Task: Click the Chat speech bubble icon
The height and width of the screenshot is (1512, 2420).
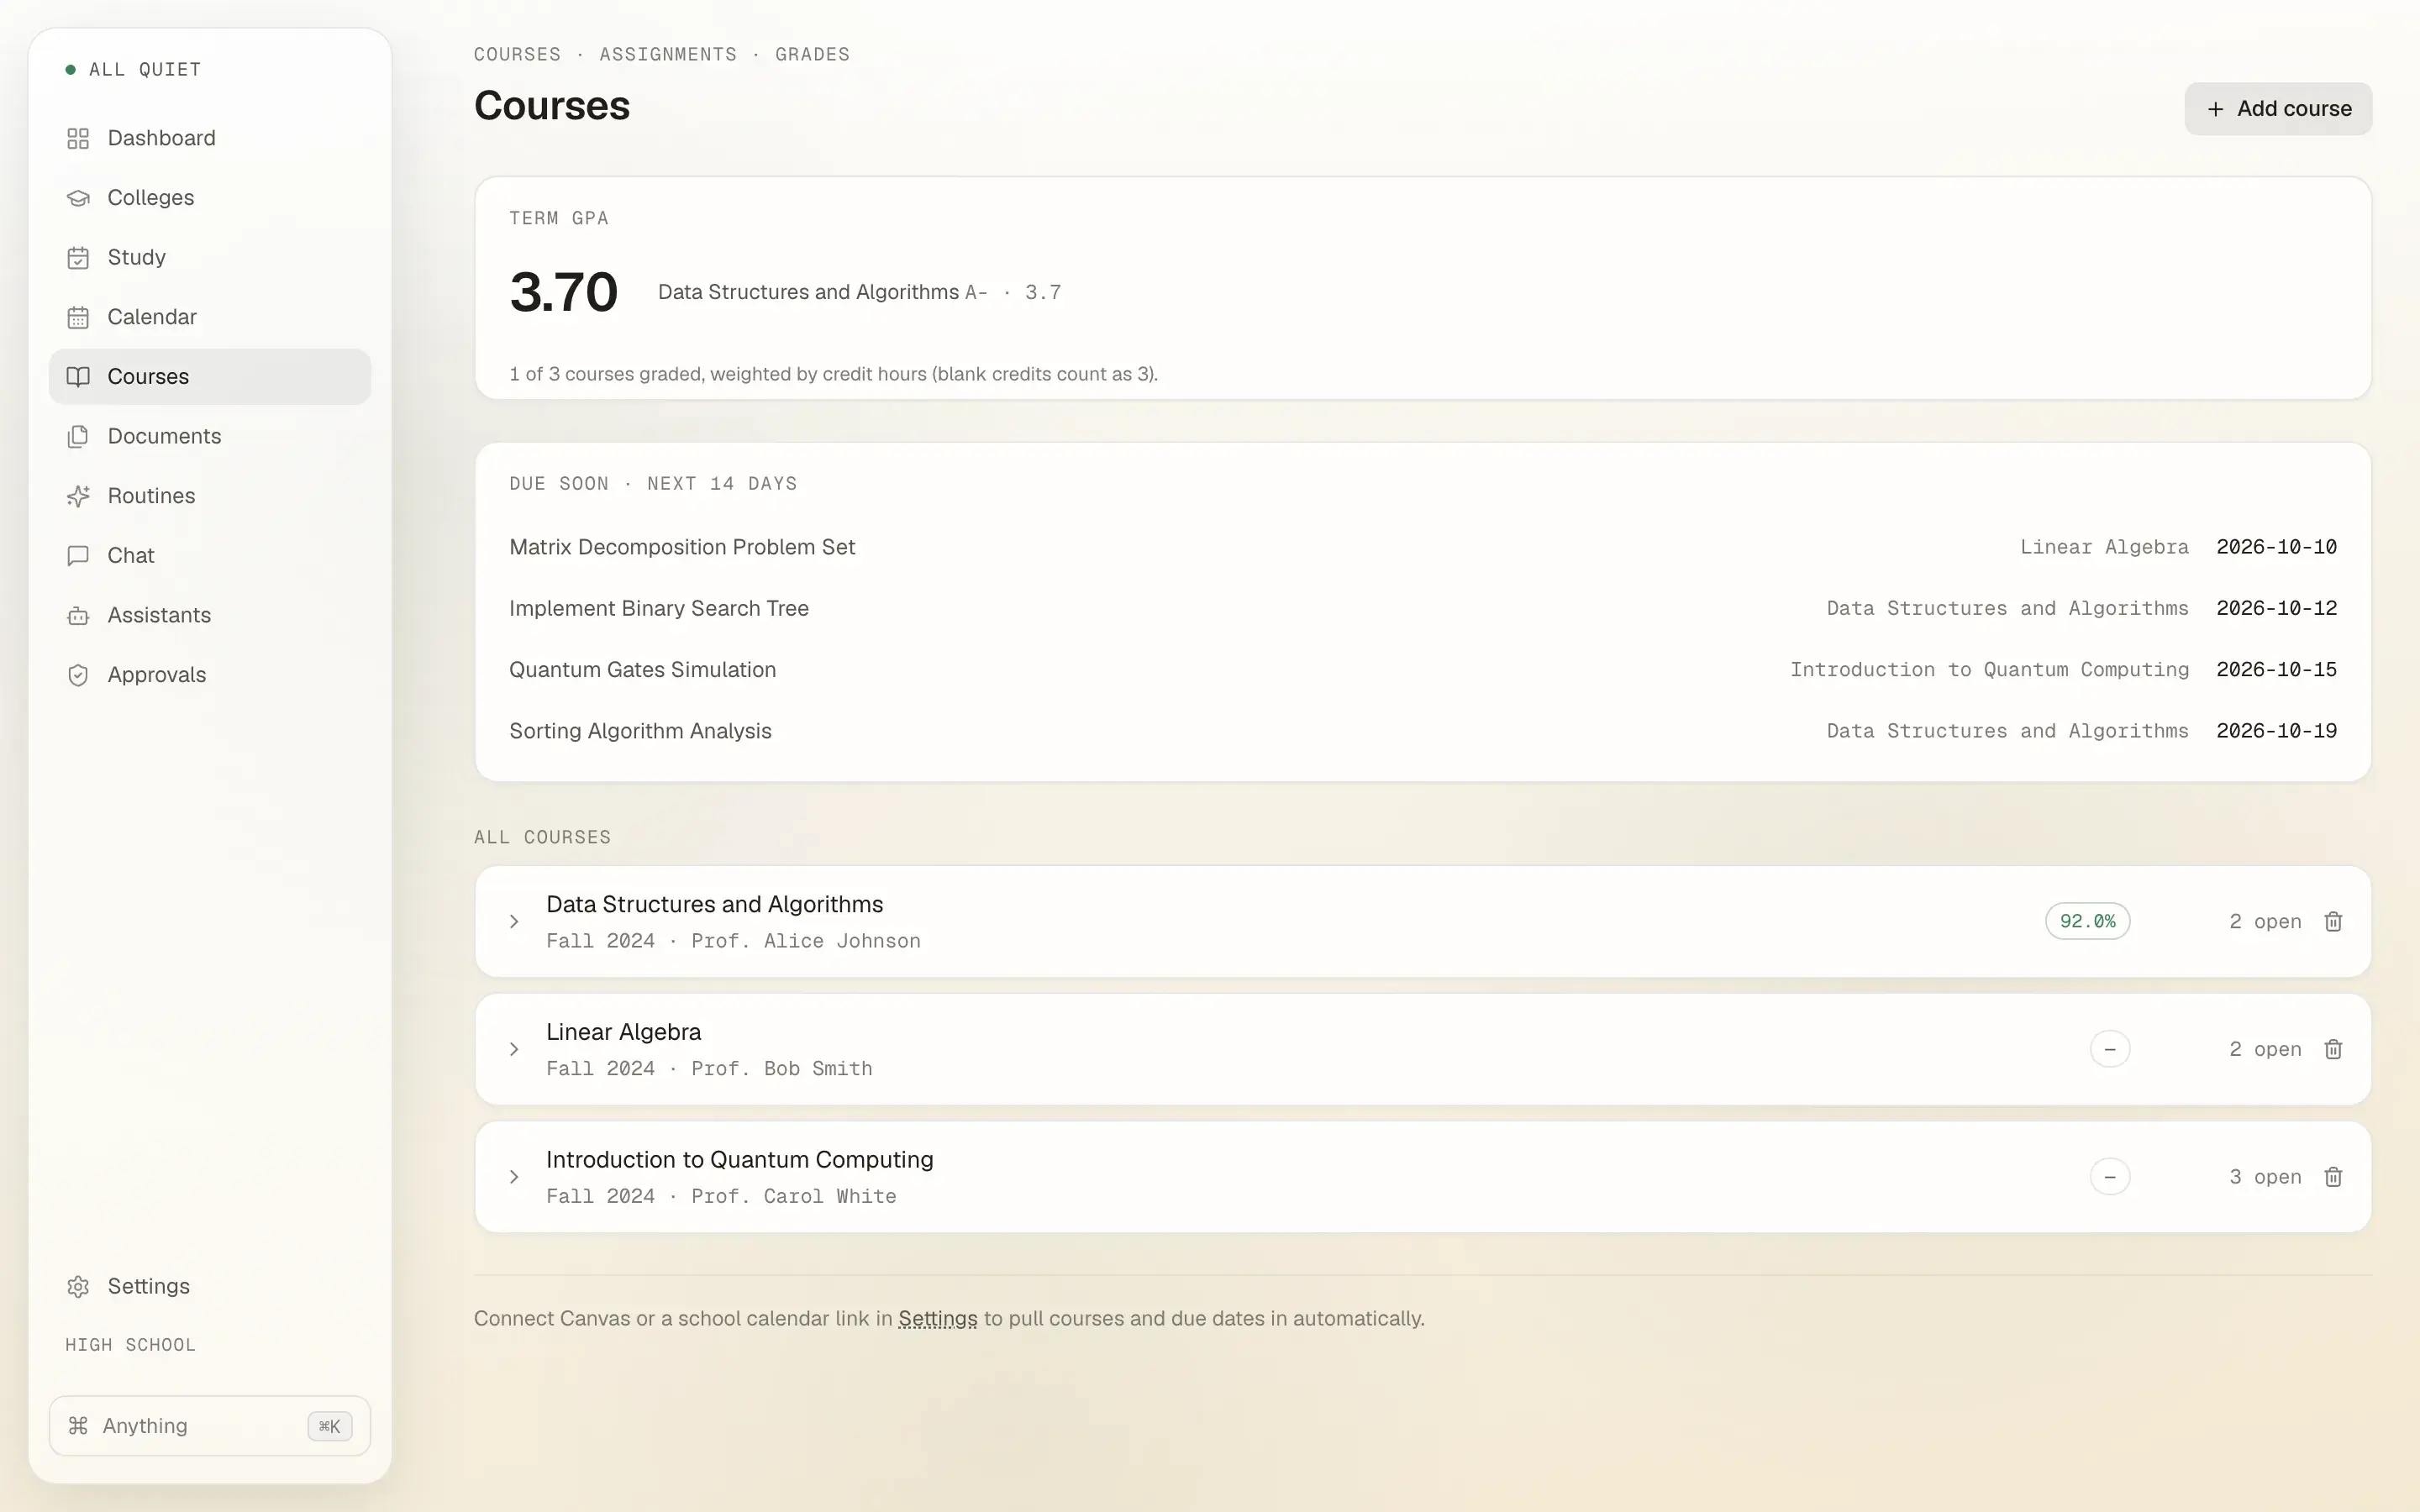Action: (78, 556)
